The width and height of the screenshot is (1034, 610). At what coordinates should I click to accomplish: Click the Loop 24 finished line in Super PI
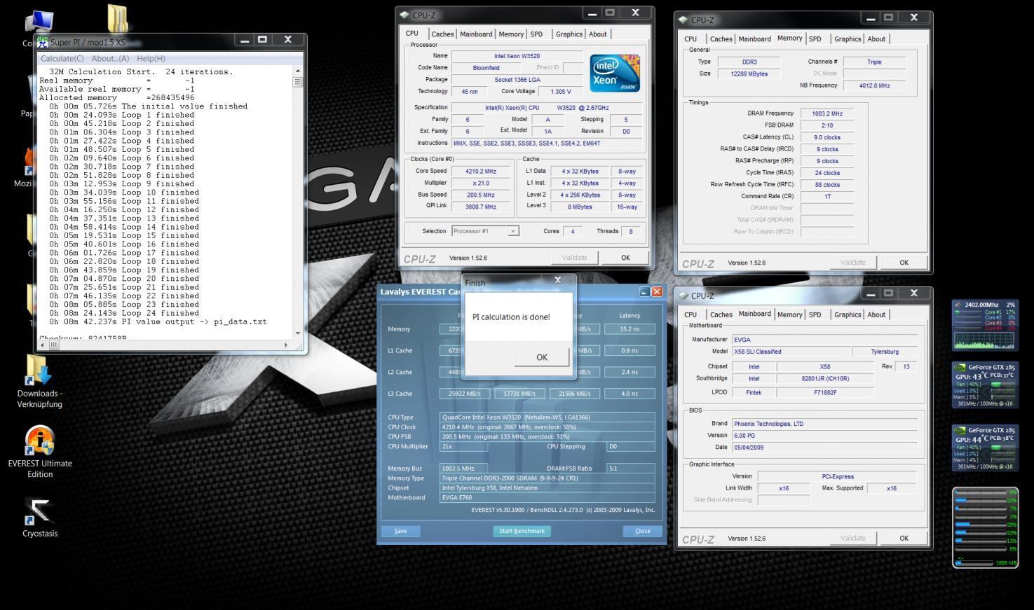124,313
